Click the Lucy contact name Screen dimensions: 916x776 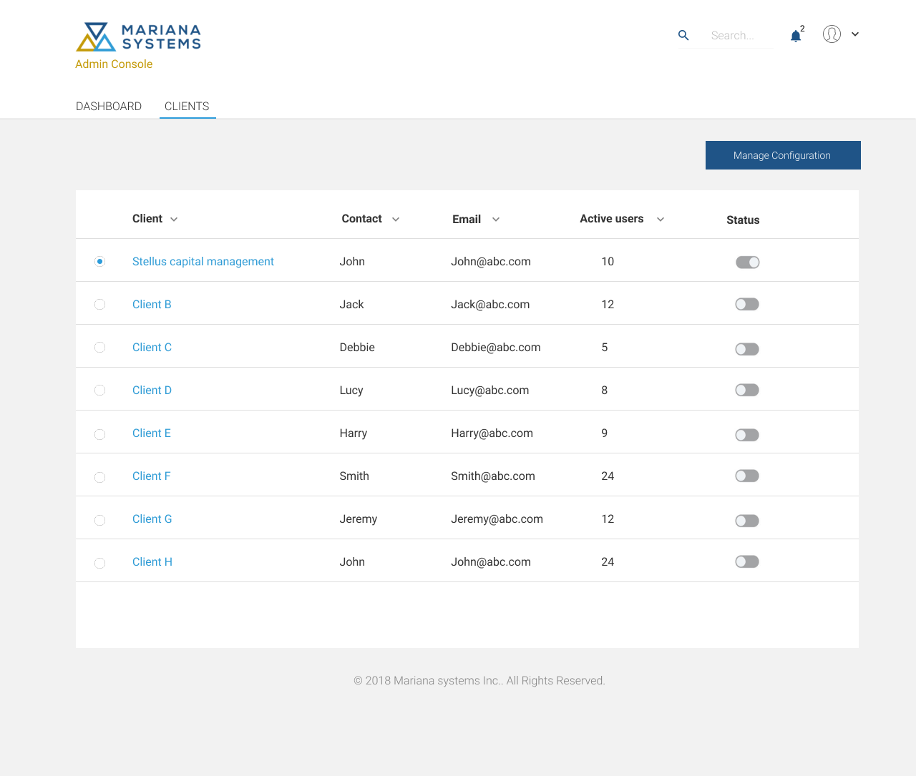(351, 390)
